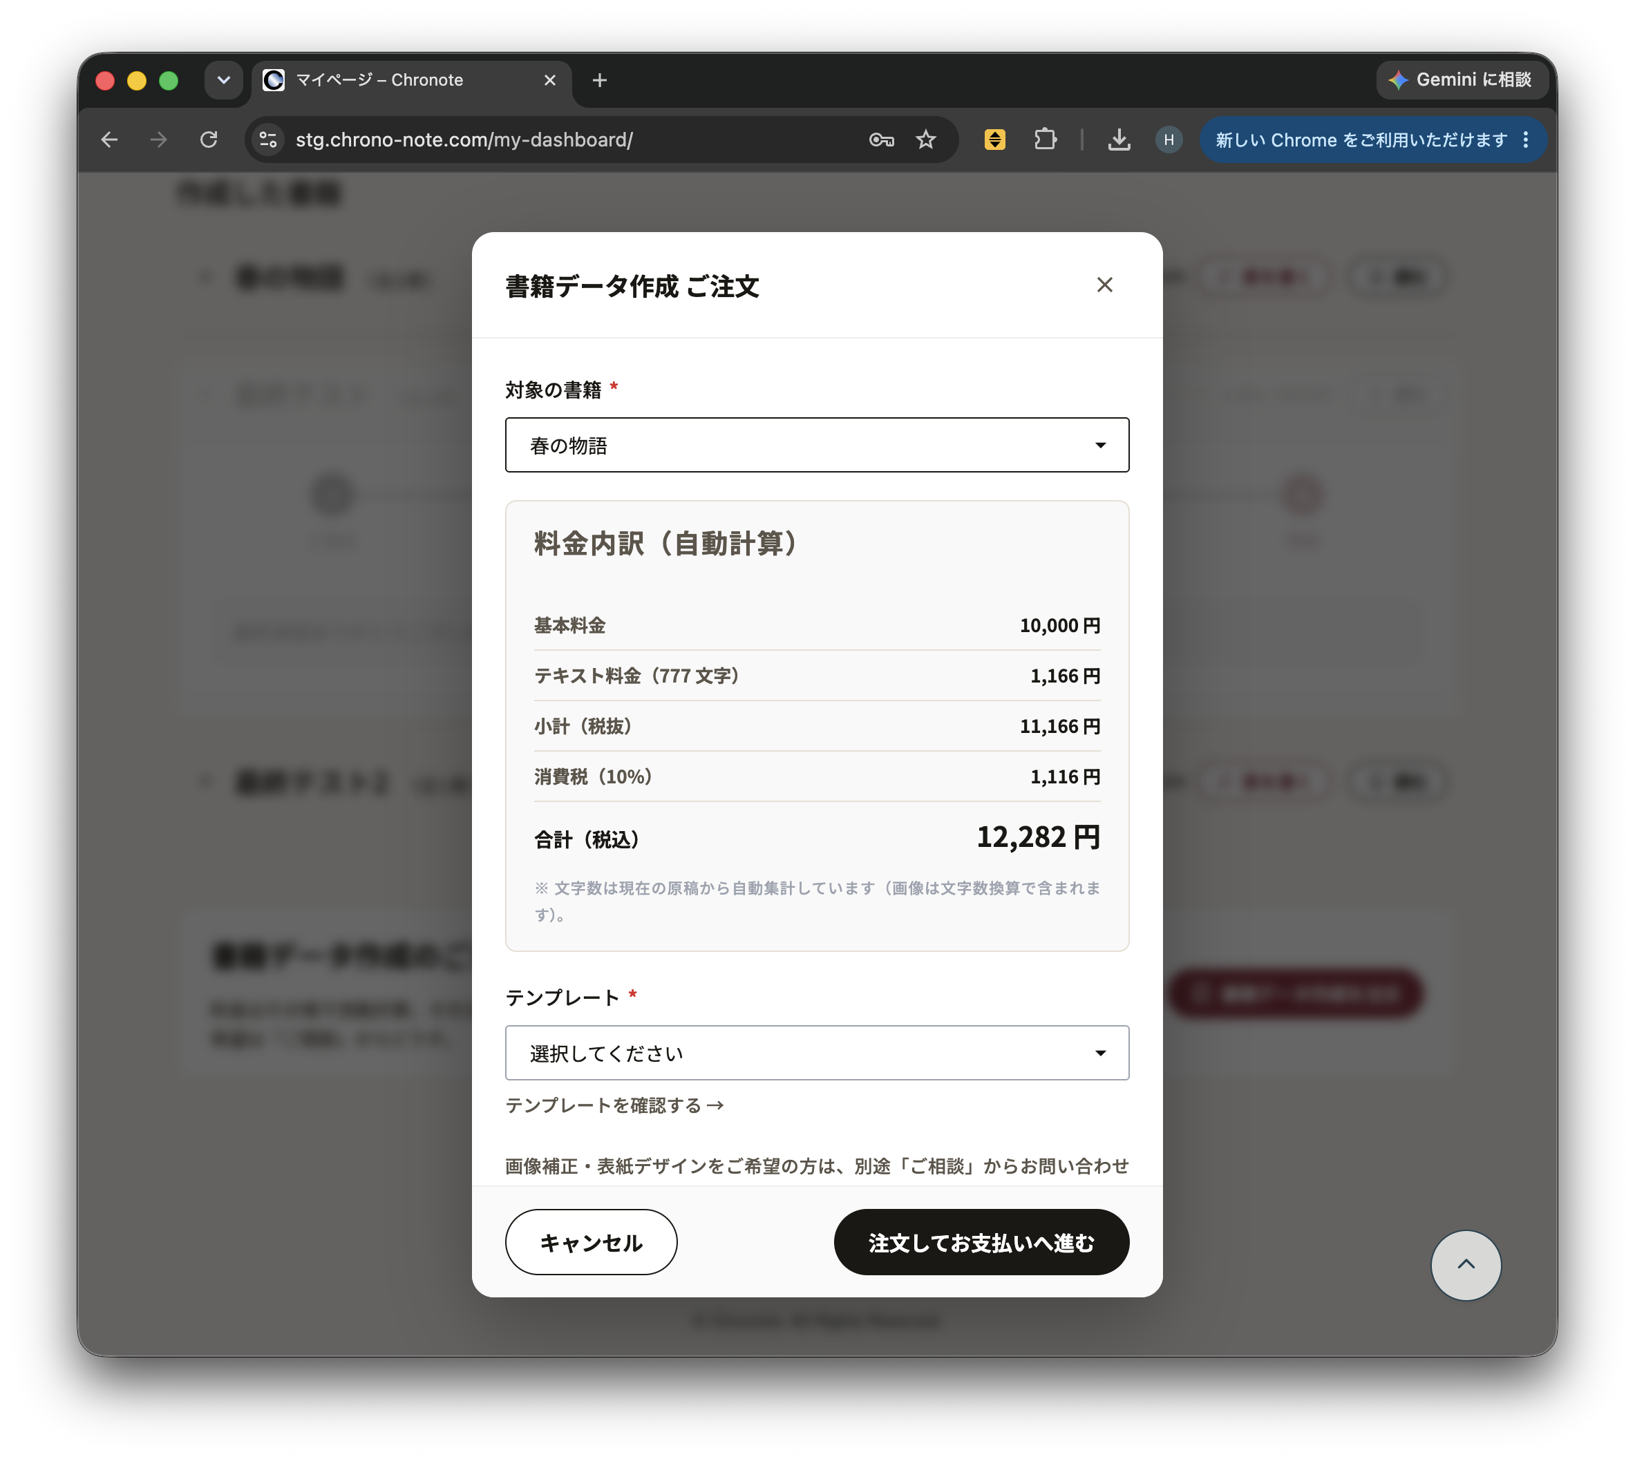This screenshot has width=1635, height=1459.
Task: Bookmark this page with the star icon
Action: pos(926,140)
